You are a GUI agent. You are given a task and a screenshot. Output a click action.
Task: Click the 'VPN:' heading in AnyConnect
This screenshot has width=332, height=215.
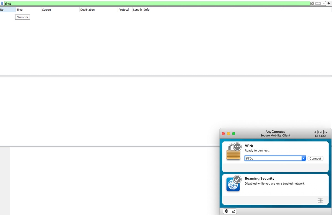click(249, 146)
